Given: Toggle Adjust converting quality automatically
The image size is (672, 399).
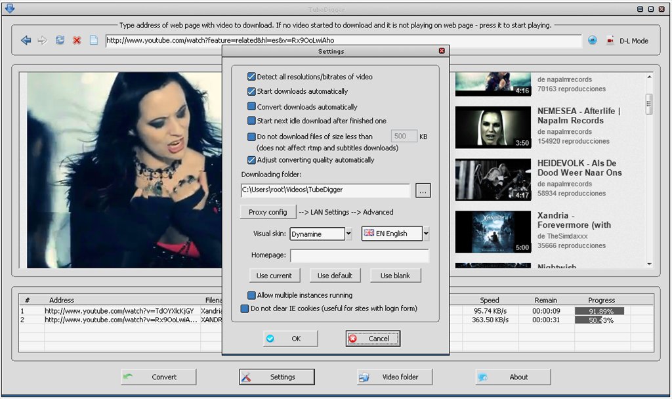Looking at the screenshot, I should coord(251,160).
